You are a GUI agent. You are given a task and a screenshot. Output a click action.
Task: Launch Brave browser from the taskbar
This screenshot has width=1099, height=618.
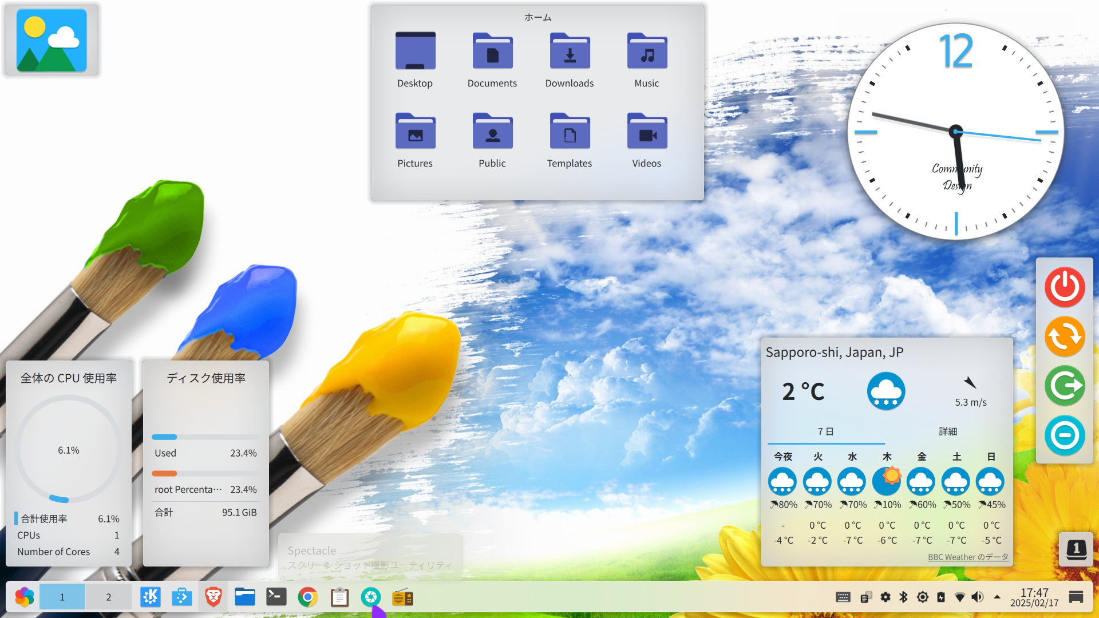coord(214,597)
